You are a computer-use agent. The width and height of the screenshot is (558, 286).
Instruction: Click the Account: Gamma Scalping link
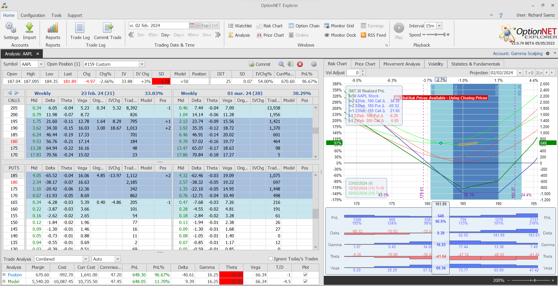pyautogui.click(x=518, y=54)
